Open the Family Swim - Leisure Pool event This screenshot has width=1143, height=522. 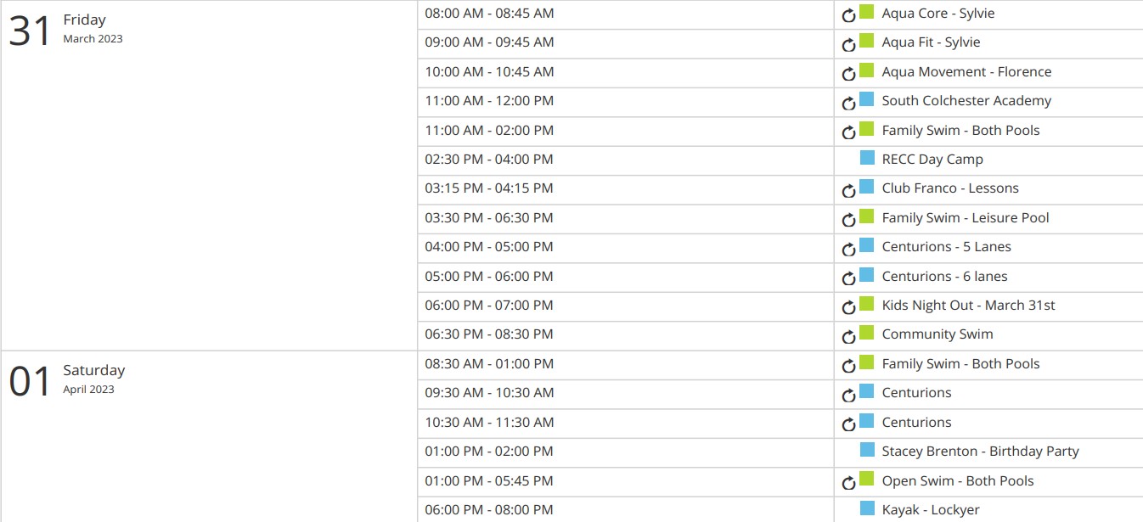pyautogui.click(x=966, y=218)
